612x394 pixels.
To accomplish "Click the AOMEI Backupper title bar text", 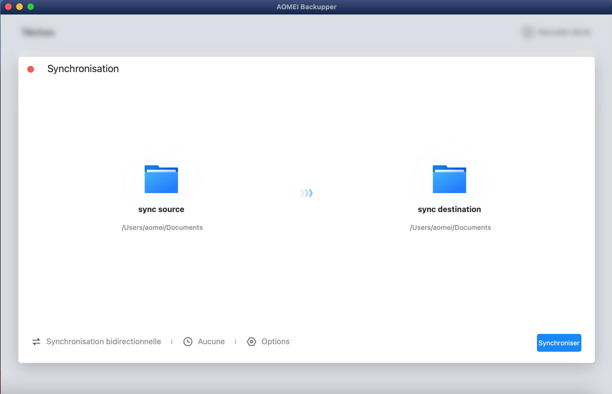I will (x=306, y=7).
